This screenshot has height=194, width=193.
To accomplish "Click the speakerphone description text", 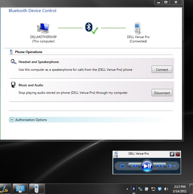I will click(76, 70).
